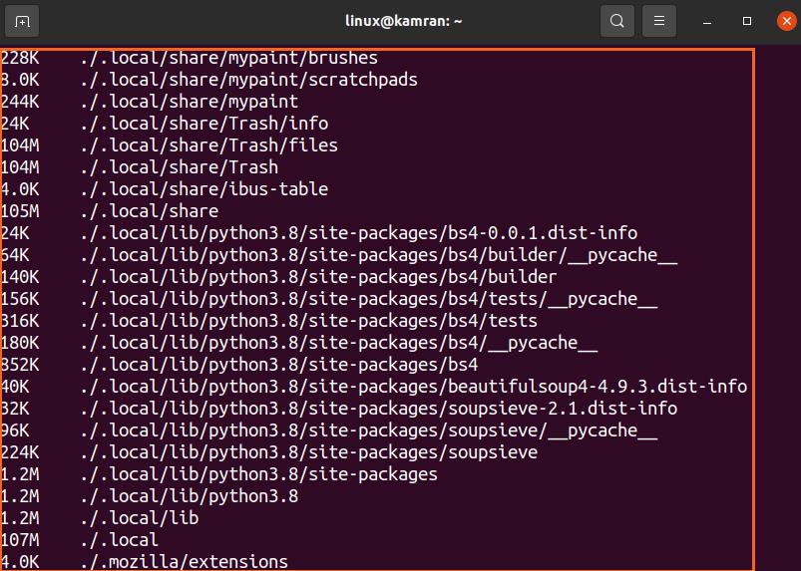Click the ./.local/share/ibus-table path

point(203,189)
